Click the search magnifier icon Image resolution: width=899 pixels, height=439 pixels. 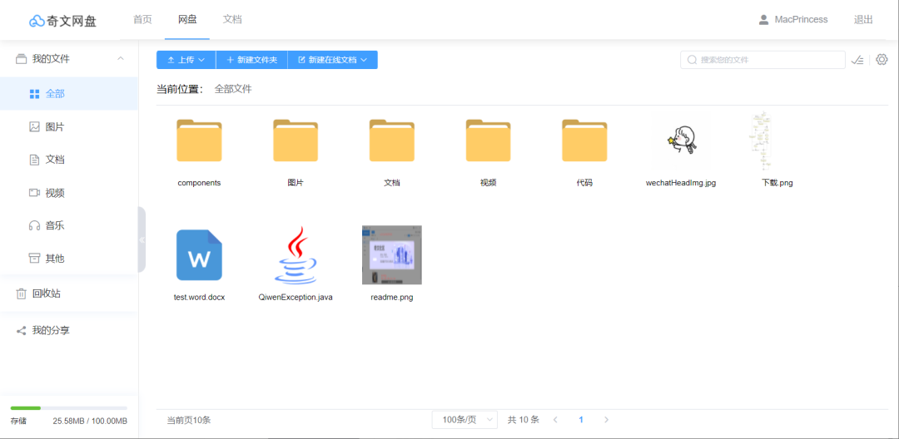[692, 60]
